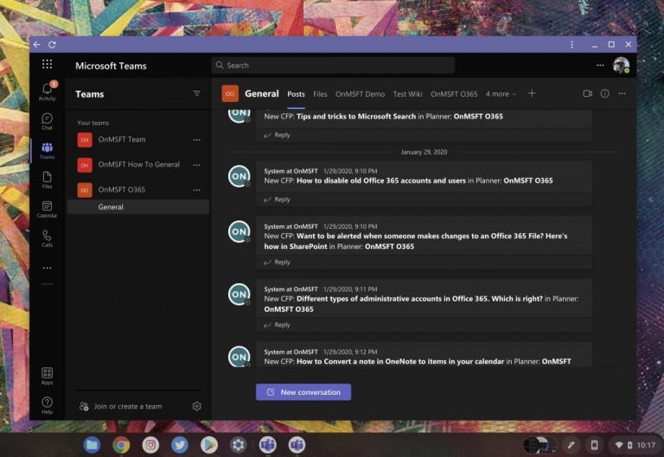Open Chat in the left rail

[x=47, y=121]
